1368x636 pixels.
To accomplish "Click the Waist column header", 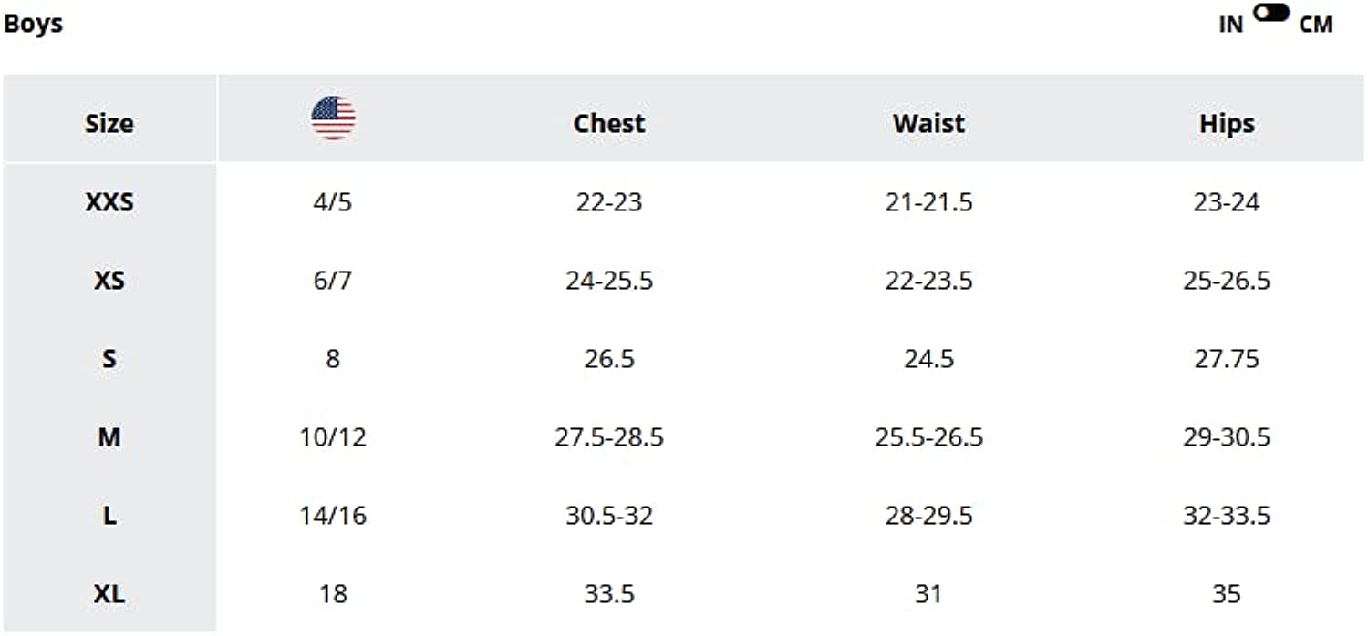I will pyautogui.click(x=928, y=123).
